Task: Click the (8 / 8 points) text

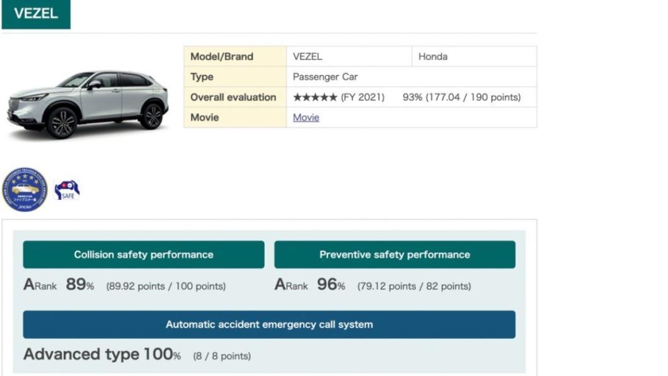Action: tap(222, 356)
